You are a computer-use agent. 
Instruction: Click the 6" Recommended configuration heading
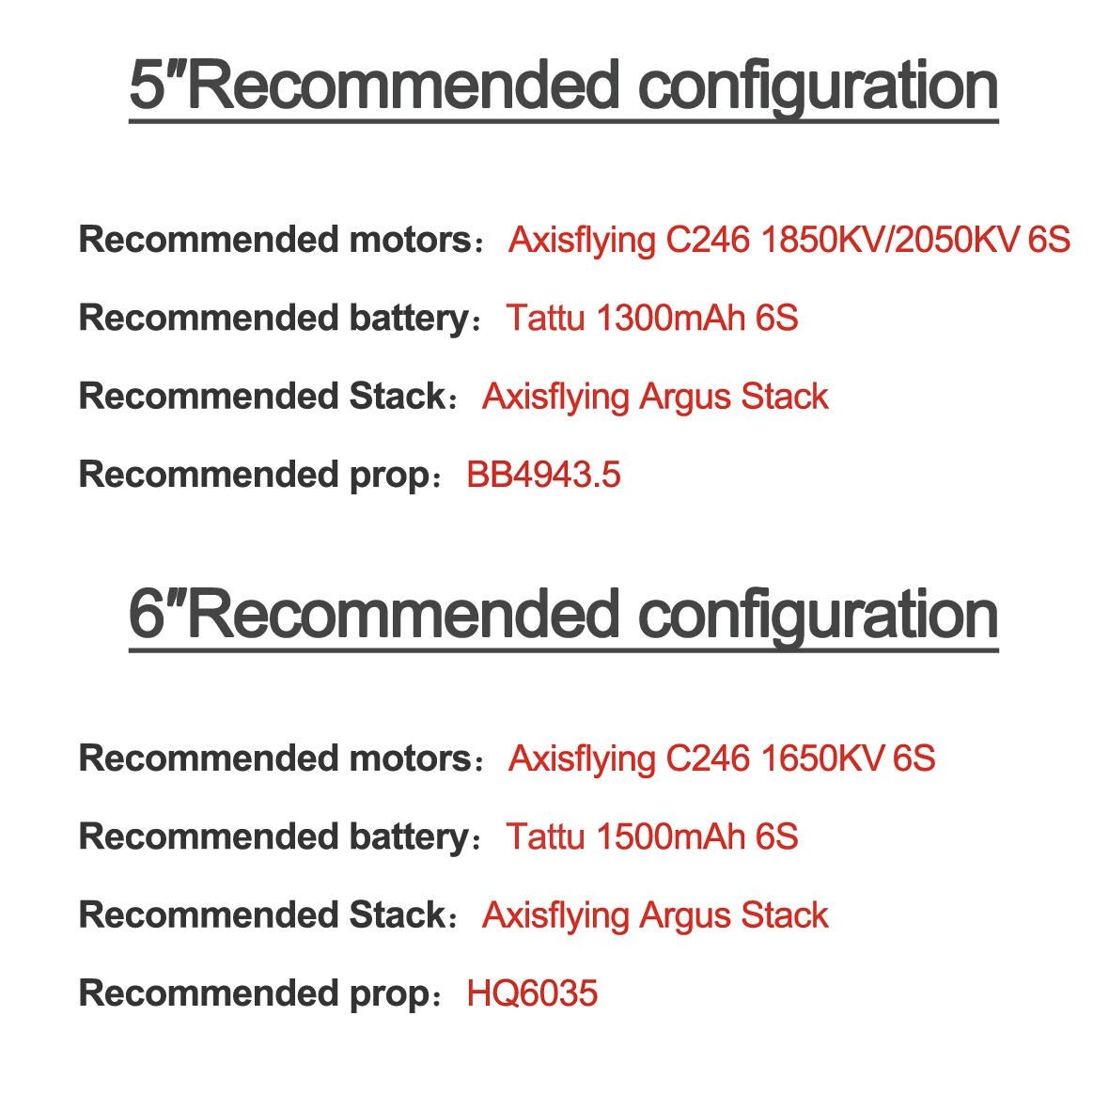[x=564, y=616]
